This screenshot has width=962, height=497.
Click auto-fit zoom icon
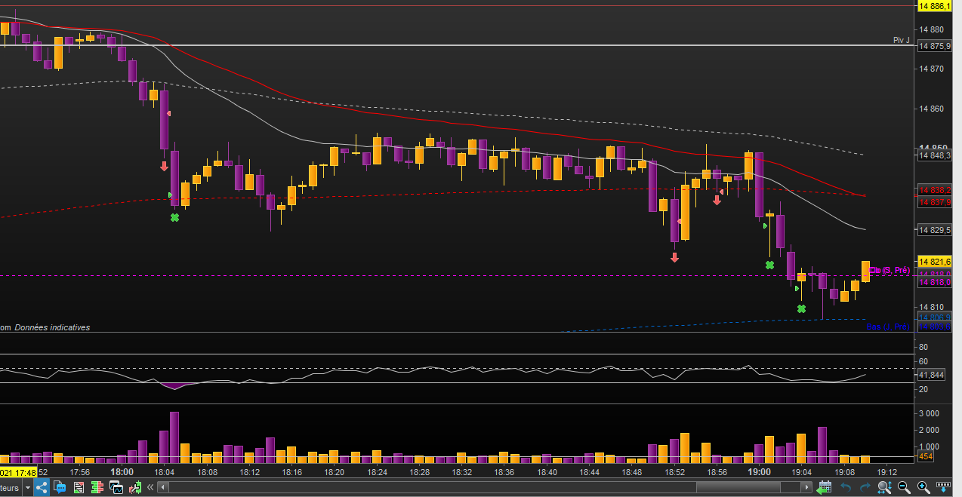click(885, 487)
